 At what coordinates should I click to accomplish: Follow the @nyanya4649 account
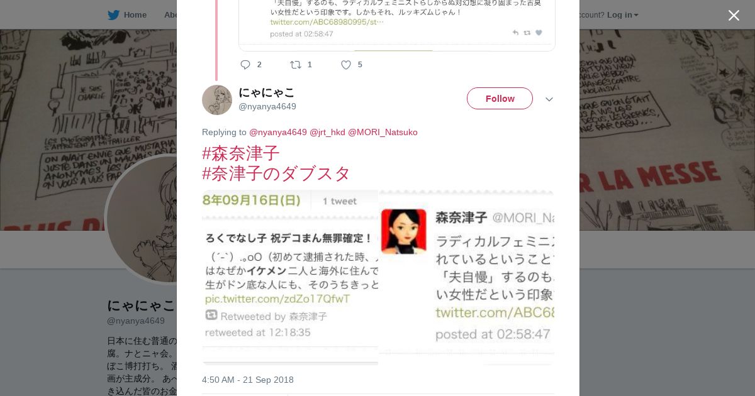tap(500, 99)
